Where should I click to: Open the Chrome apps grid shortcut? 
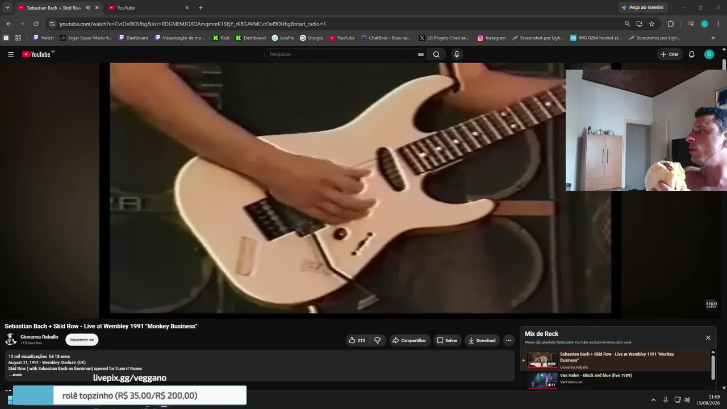(18, 38)
